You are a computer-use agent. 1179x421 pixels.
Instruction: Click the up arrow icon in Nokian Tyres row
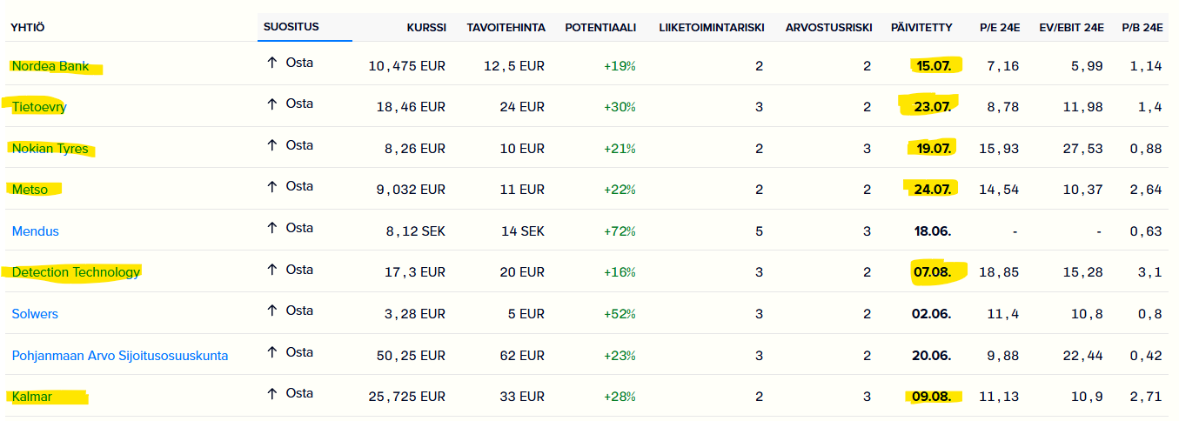271,145
